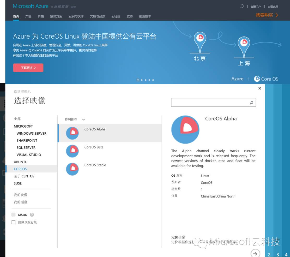
Task: Open the 前沿技术 nav menu
Action: point(145,16)
